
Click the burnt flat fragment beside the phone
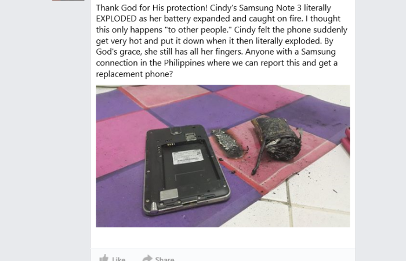[x=229, y=144]
